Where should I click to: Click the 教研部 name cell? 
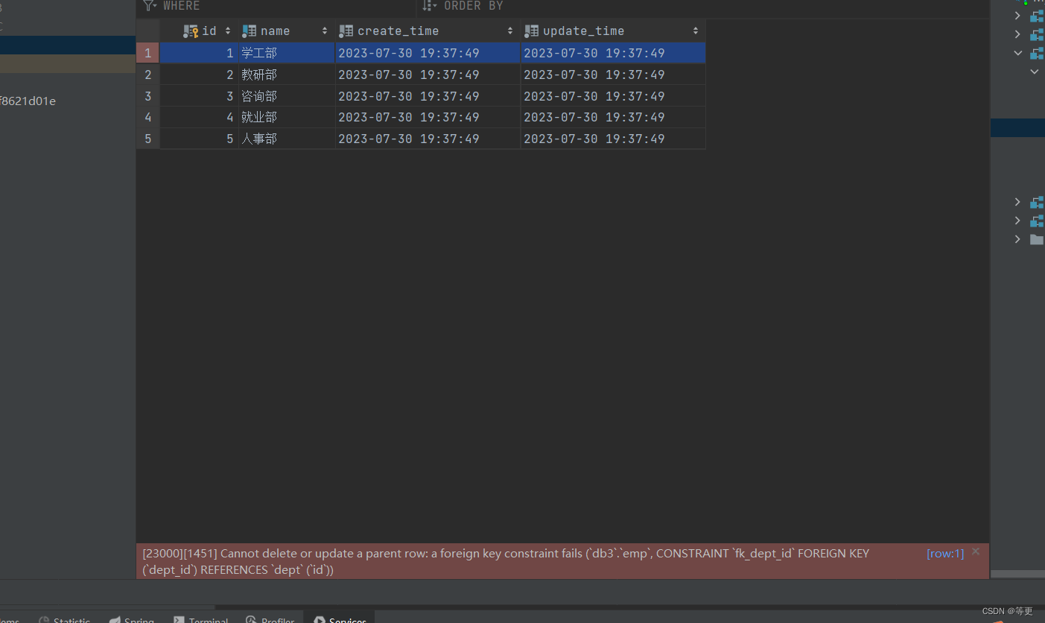pyautogui.click(x=286, y=75)
